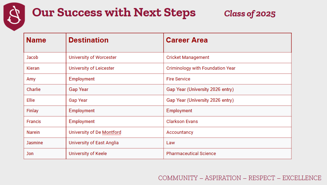Select the "Class of 2025" heading

(x=250, y=14)
